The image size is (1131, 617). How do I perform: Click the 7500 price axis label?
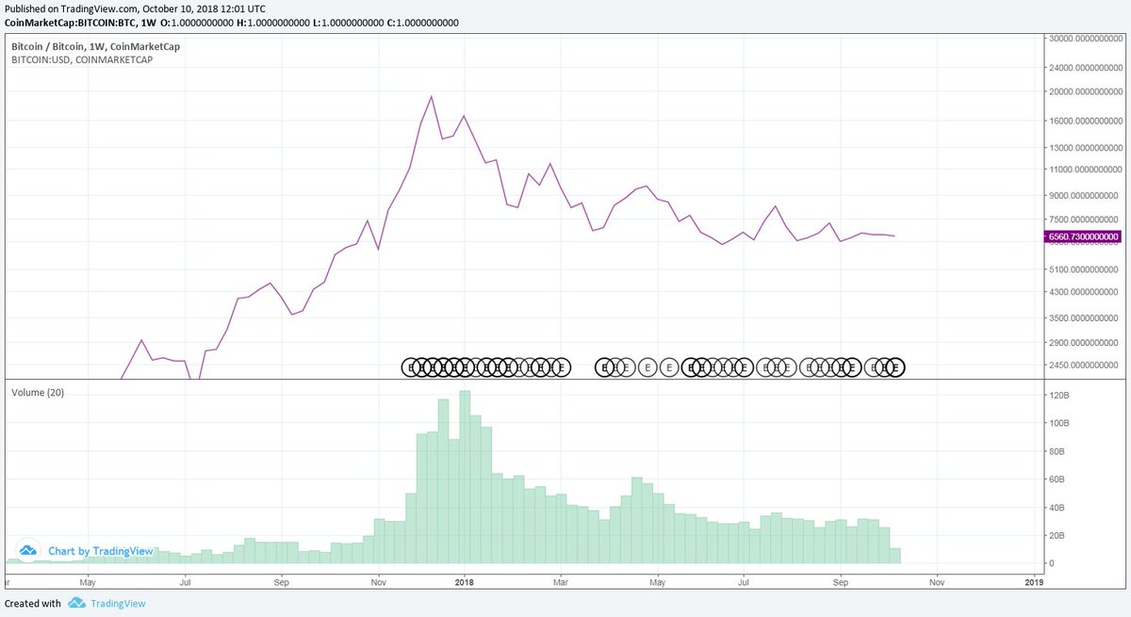[x=1082, y=219]
